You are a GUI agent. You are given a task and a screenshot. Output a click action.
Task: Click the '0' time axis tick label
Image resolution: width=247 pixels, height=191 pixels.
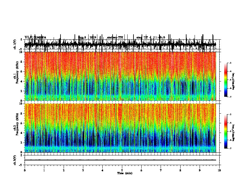(25, 170)
